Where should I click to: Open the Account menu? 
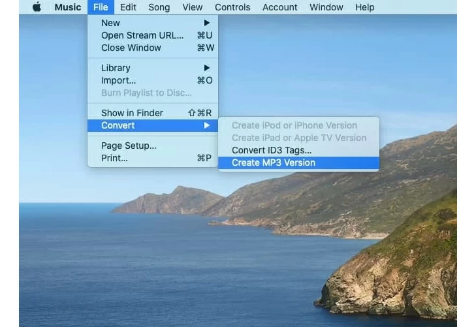279,7
